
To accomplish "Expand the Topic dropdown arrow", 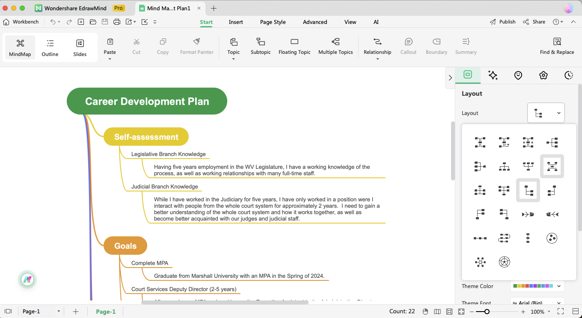I will coord(234,59).
